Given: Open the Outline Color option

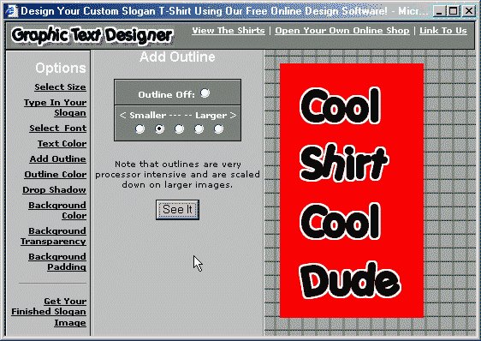Looking at the screenshot, I should pyautogui.click(x=56, y=174).
